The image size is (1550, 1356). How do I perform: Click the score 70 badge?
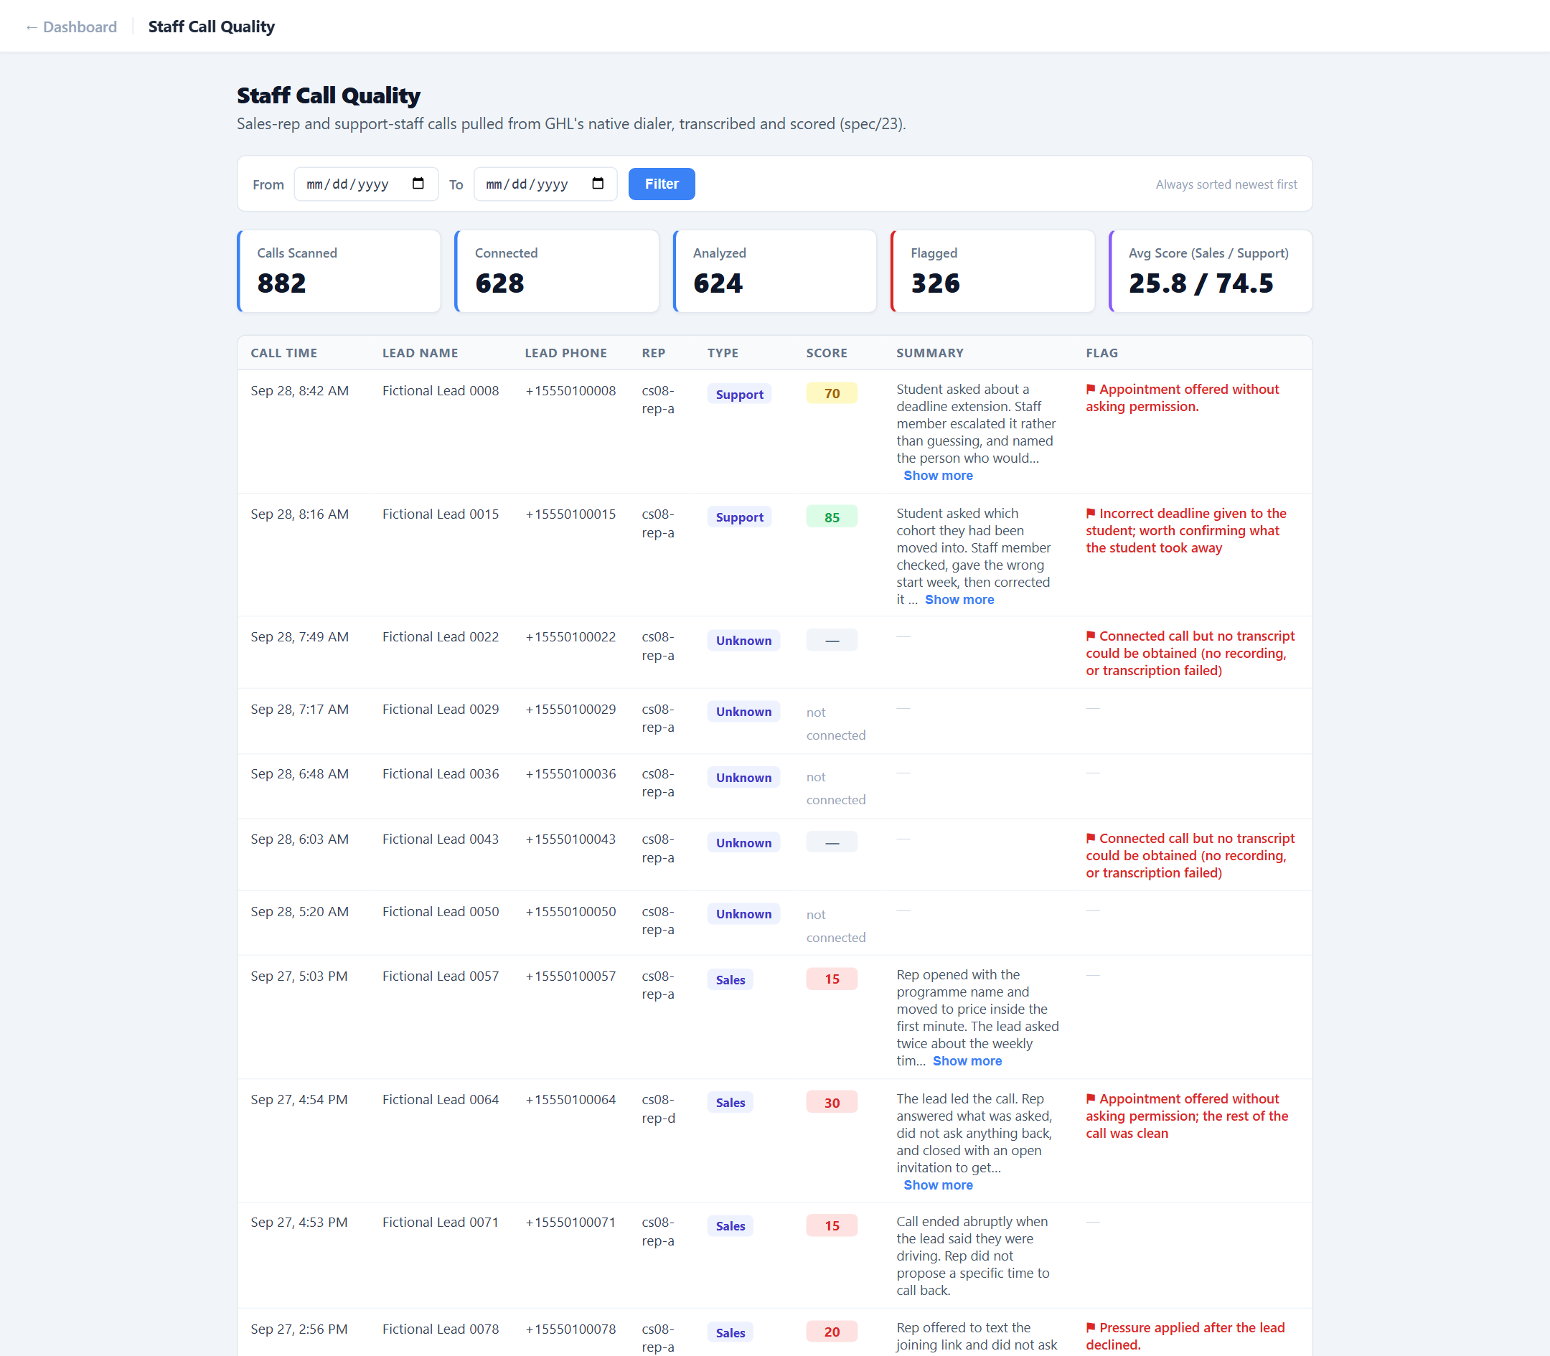coord(832,393)
